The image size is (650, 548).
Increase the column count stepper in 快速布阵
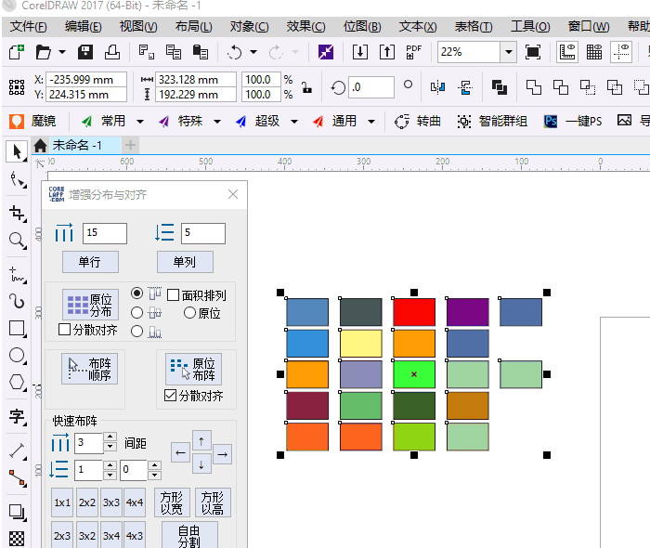coord(110,437)
